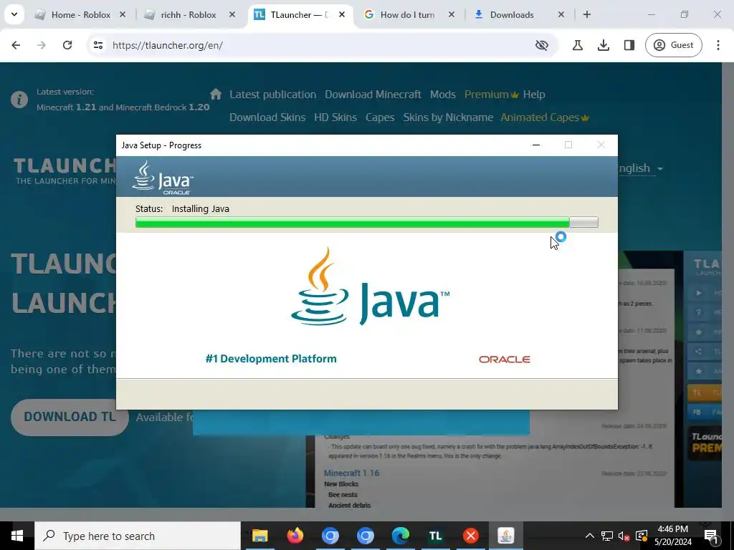
Task: Open Minecraft 1.16 release heading
Action: pos(351,473)
